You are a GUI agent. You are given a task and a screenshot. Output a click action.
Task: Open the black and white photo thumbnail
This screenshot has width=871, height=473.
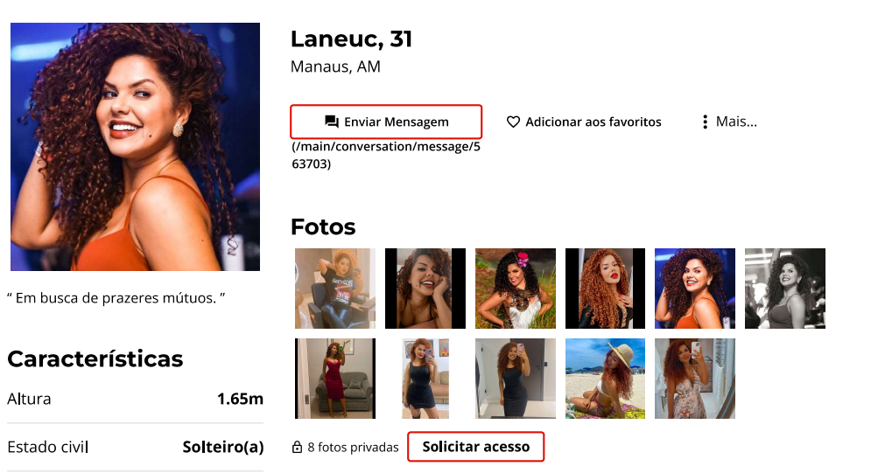point(785,289)
